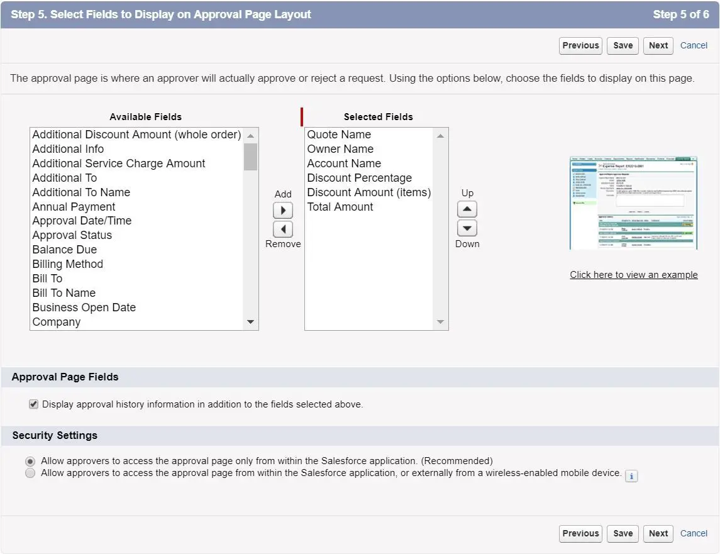Viewport: 720px width, 554px height.
Task: Click Available Fields scroll-up arrow
Action: point(251,136)
